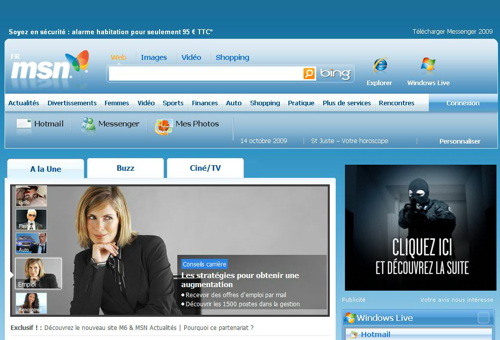The image size is (500, 340).
Task: Click the Windows Live flag icon
Action: (x=428, y=65)
